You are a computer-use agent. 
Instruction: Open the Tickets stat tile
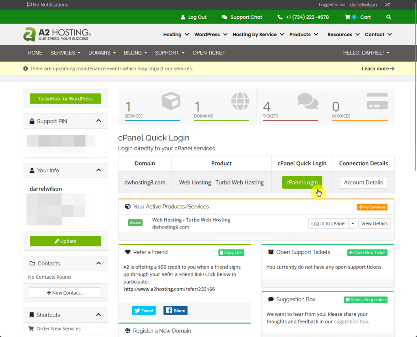pos(290,107)
